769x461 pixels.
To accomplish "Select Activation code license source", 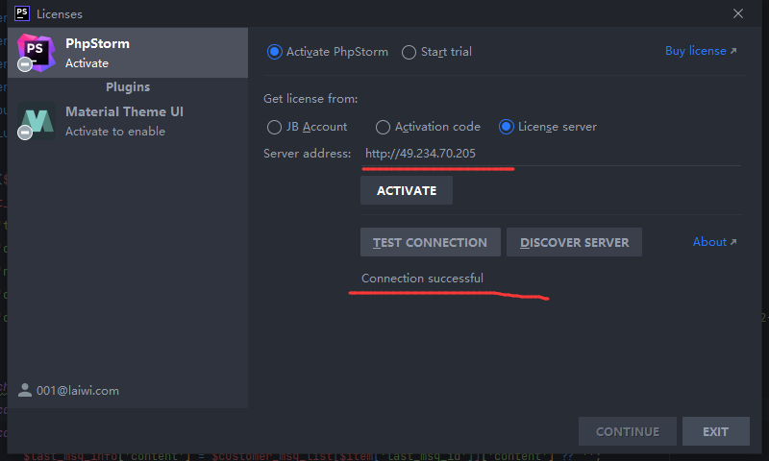I will click(x=383, y=127).
